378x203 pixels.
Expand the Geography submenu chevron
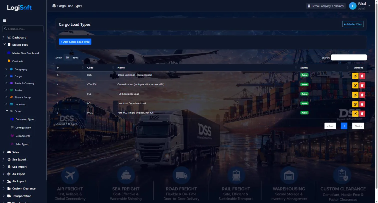pos(6,69)
